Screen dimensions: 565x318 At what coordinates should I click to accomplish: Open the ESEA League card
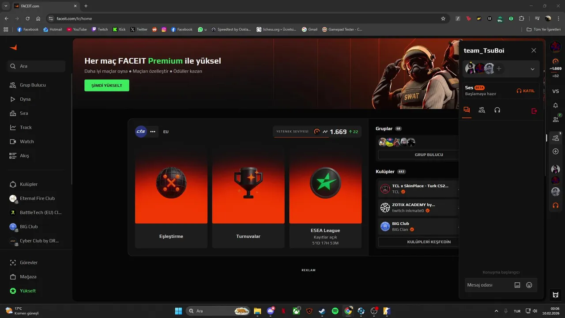[325, 197]
